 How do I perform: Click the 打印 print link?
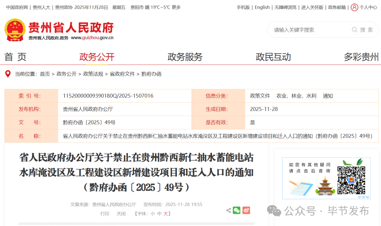coord(105,214)
